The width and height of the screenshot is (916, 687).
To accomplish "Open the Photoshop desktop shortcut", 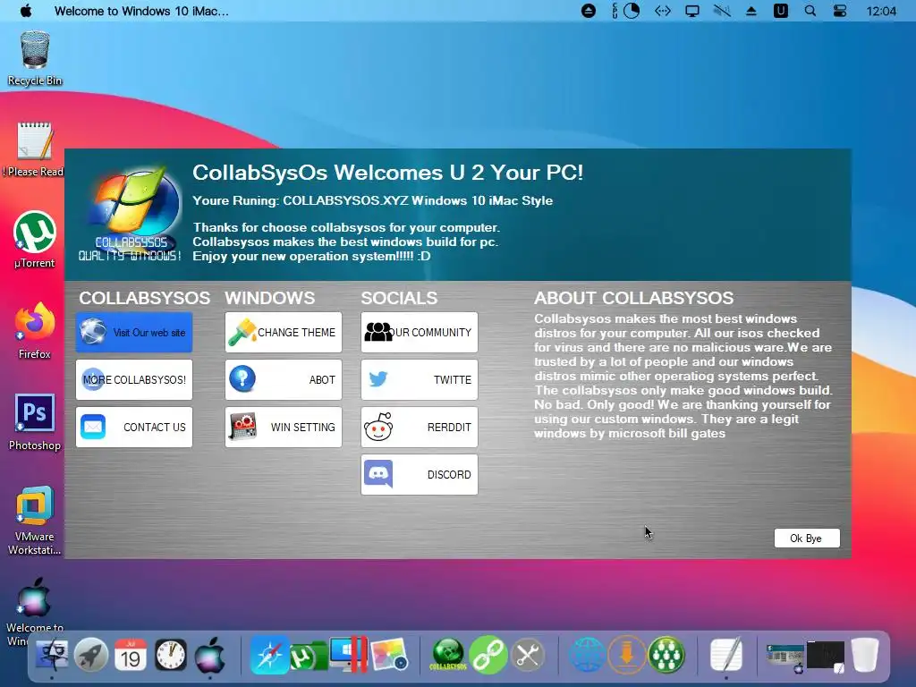I will [x=35, y=422].
